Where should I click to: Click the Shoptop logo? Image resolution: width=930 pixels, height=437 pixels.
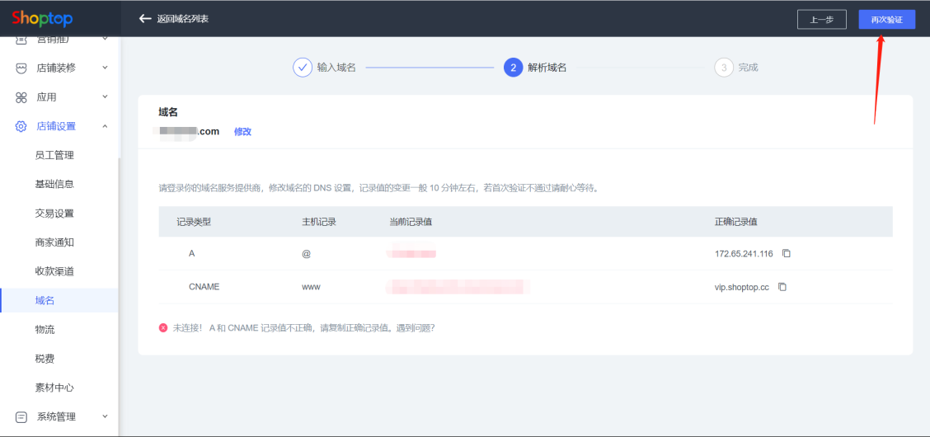pos(42,18)
